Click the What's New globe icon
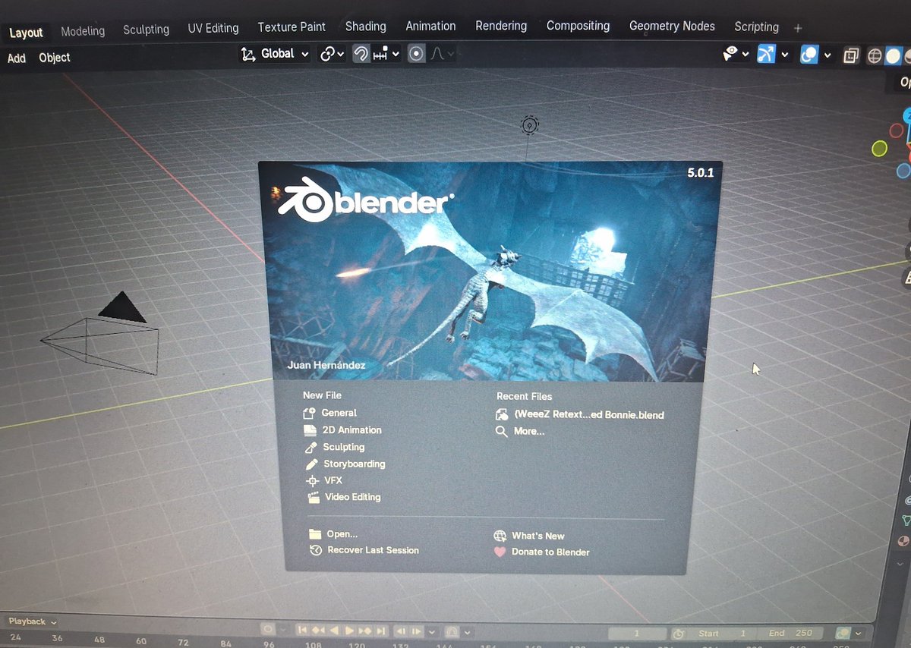The image size is (911, 648). (x=500, y=536)
